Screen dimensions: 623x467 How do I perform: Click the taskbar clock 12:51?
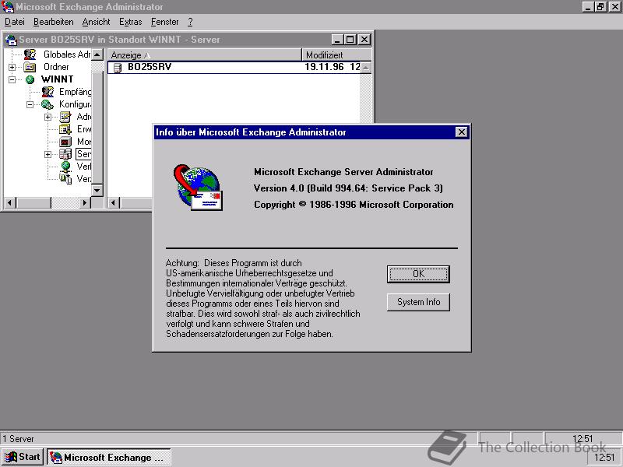click(605, 457)
